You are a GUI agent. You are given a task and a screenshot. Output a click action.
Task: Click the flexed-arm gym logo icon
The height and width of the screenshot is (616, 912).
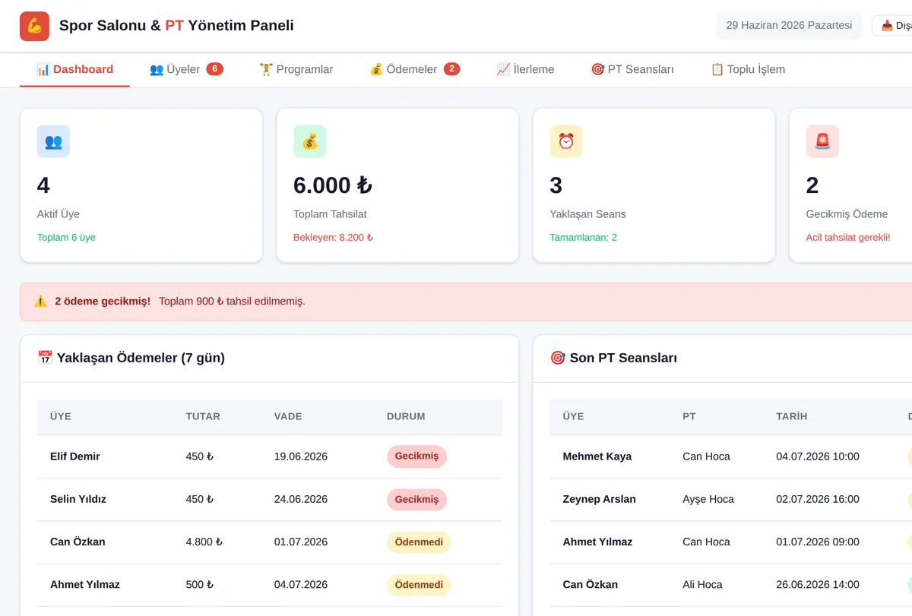click(x=34, y=26)
